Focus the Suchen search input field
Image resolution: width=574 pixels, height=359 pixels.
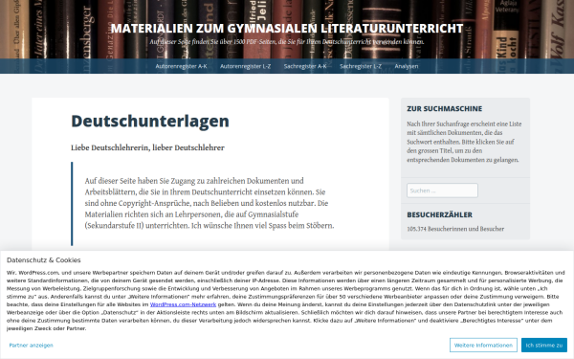click(442, 191)
